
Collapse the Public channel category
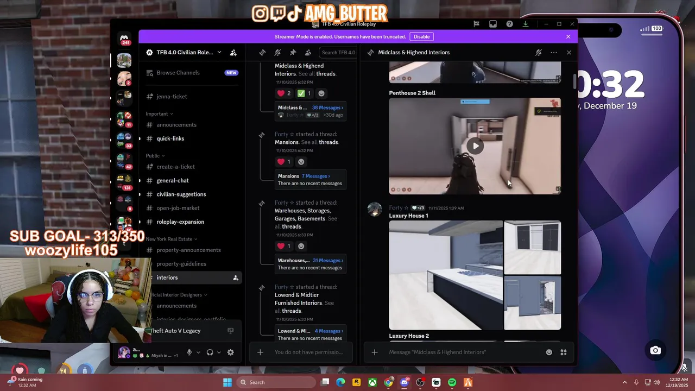154,156
